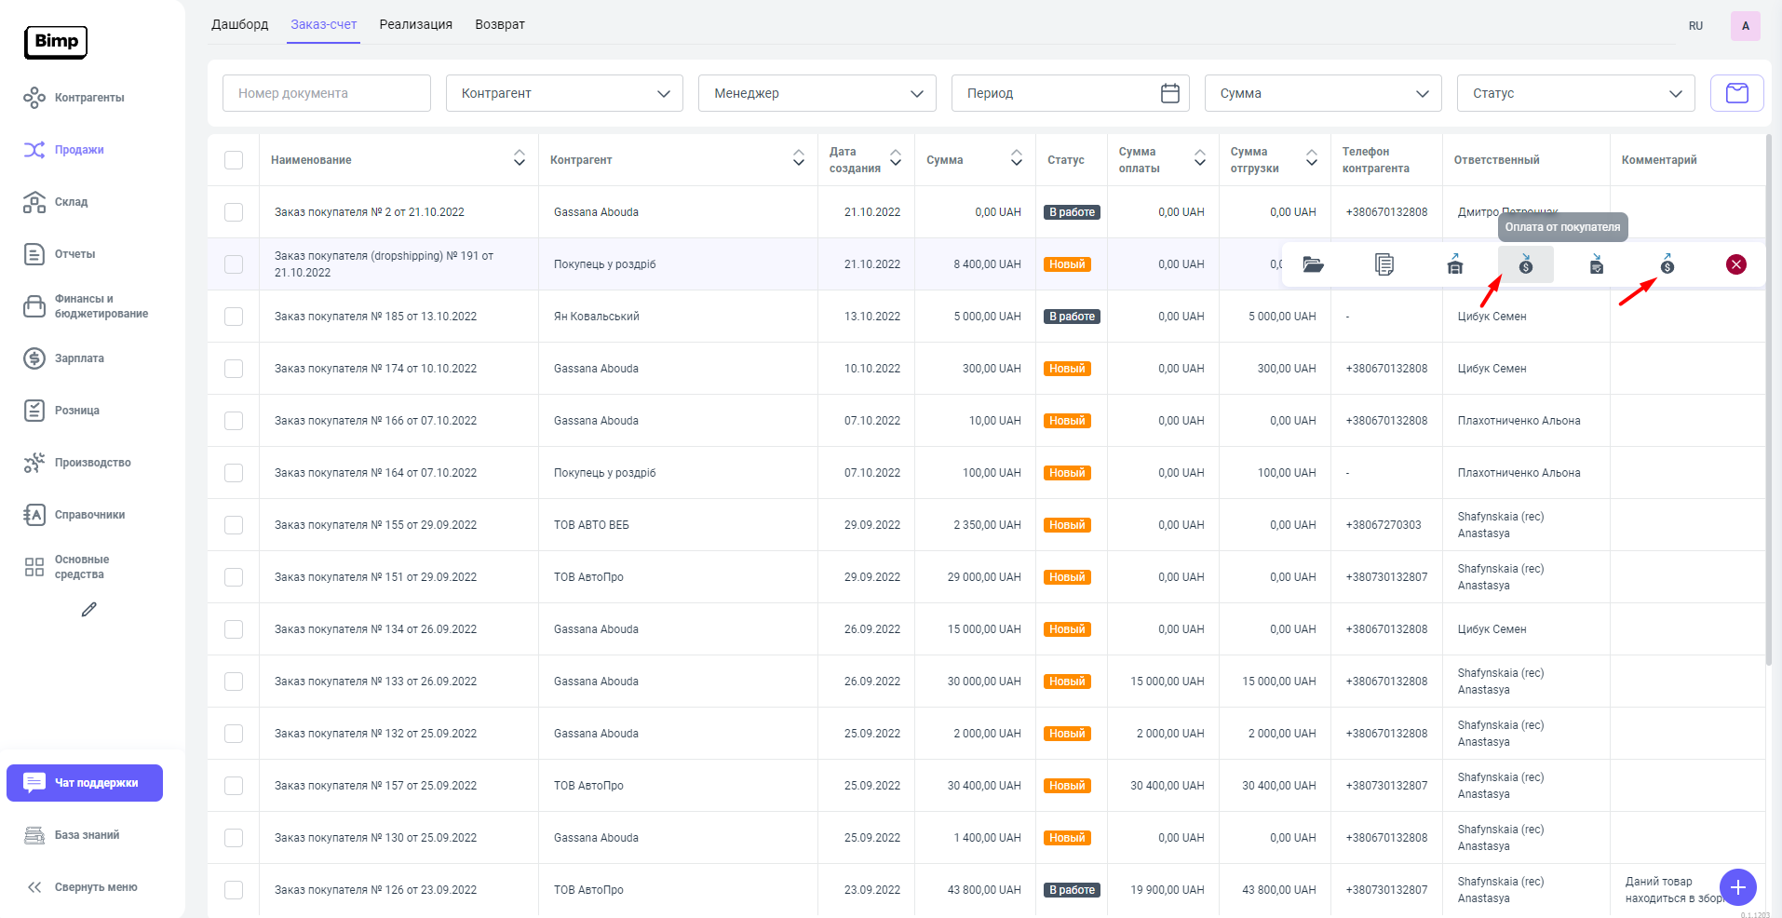This screenshot has height=918, width=1782.
Task: Switch to the Реализация tab
Action: pyautogui.click(x=415, y=24)
